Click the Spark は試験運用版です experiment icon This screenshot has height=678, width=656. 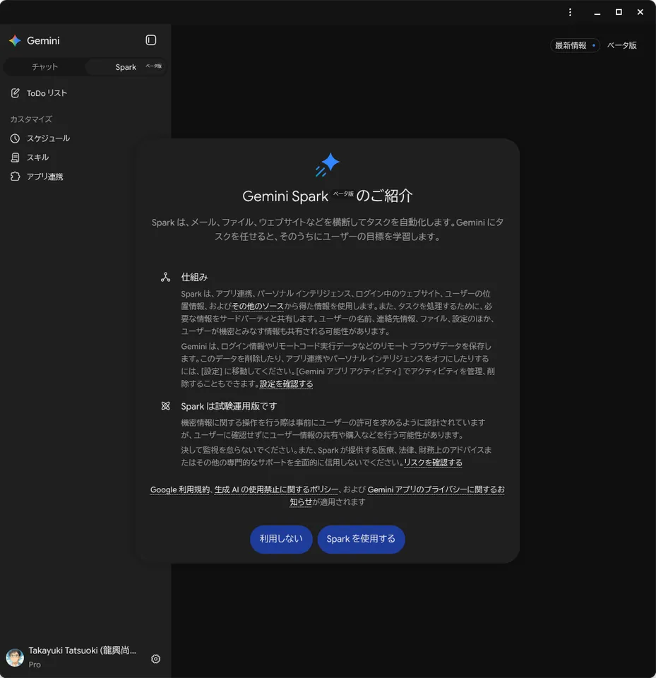[166, 406]
